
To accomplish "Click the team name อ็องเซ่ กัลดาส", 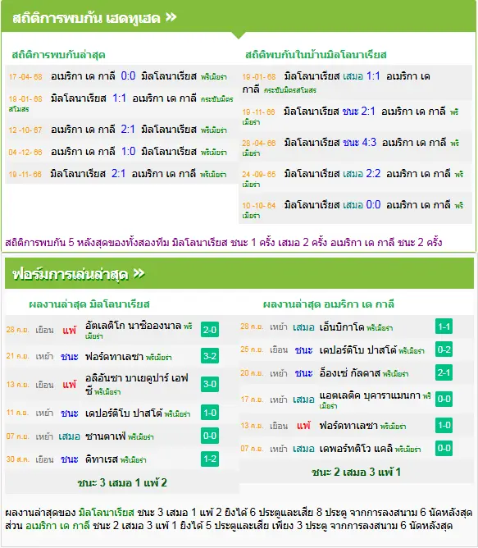I will 349,373.
